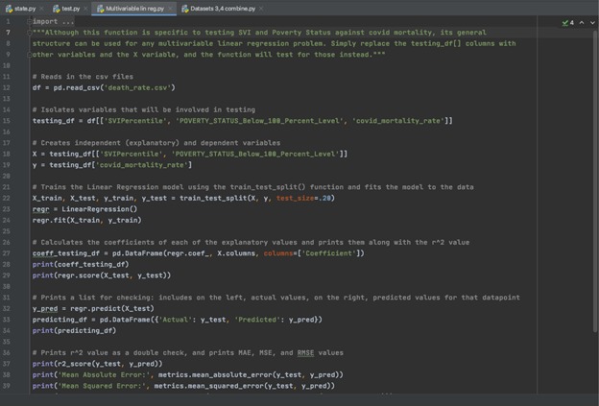Click coeff_testing_df variable on line 27
The image size is (599, 406).
(66, 253)
